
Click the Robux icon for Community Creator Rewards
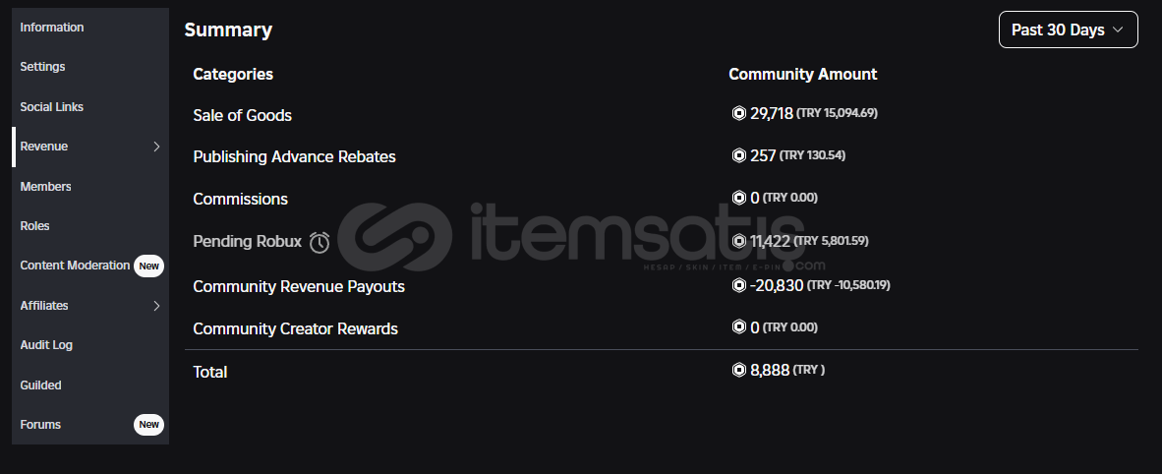(739, 327)
